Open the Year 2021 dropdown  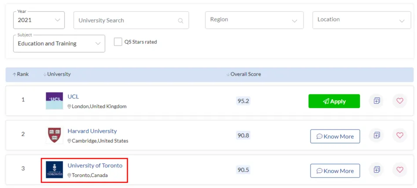point(39,20)
